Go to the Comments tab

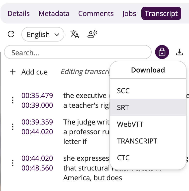point(96,13)
